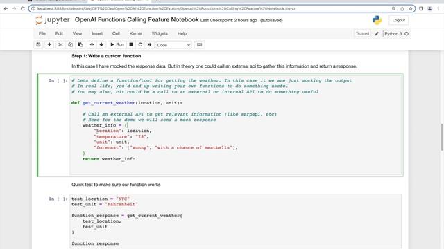Screen dimensions: 444x249
Task: Open the cell type Code dropdown
Action: coord(173,45)
